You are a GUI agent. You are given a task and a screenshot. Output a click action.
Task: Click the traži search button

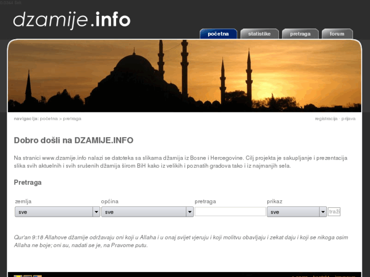334,211
